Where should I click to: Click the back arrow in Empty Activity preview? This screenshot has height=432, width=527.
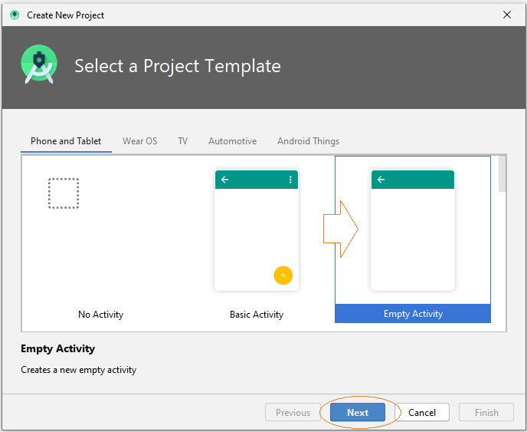tap(381, 180)
